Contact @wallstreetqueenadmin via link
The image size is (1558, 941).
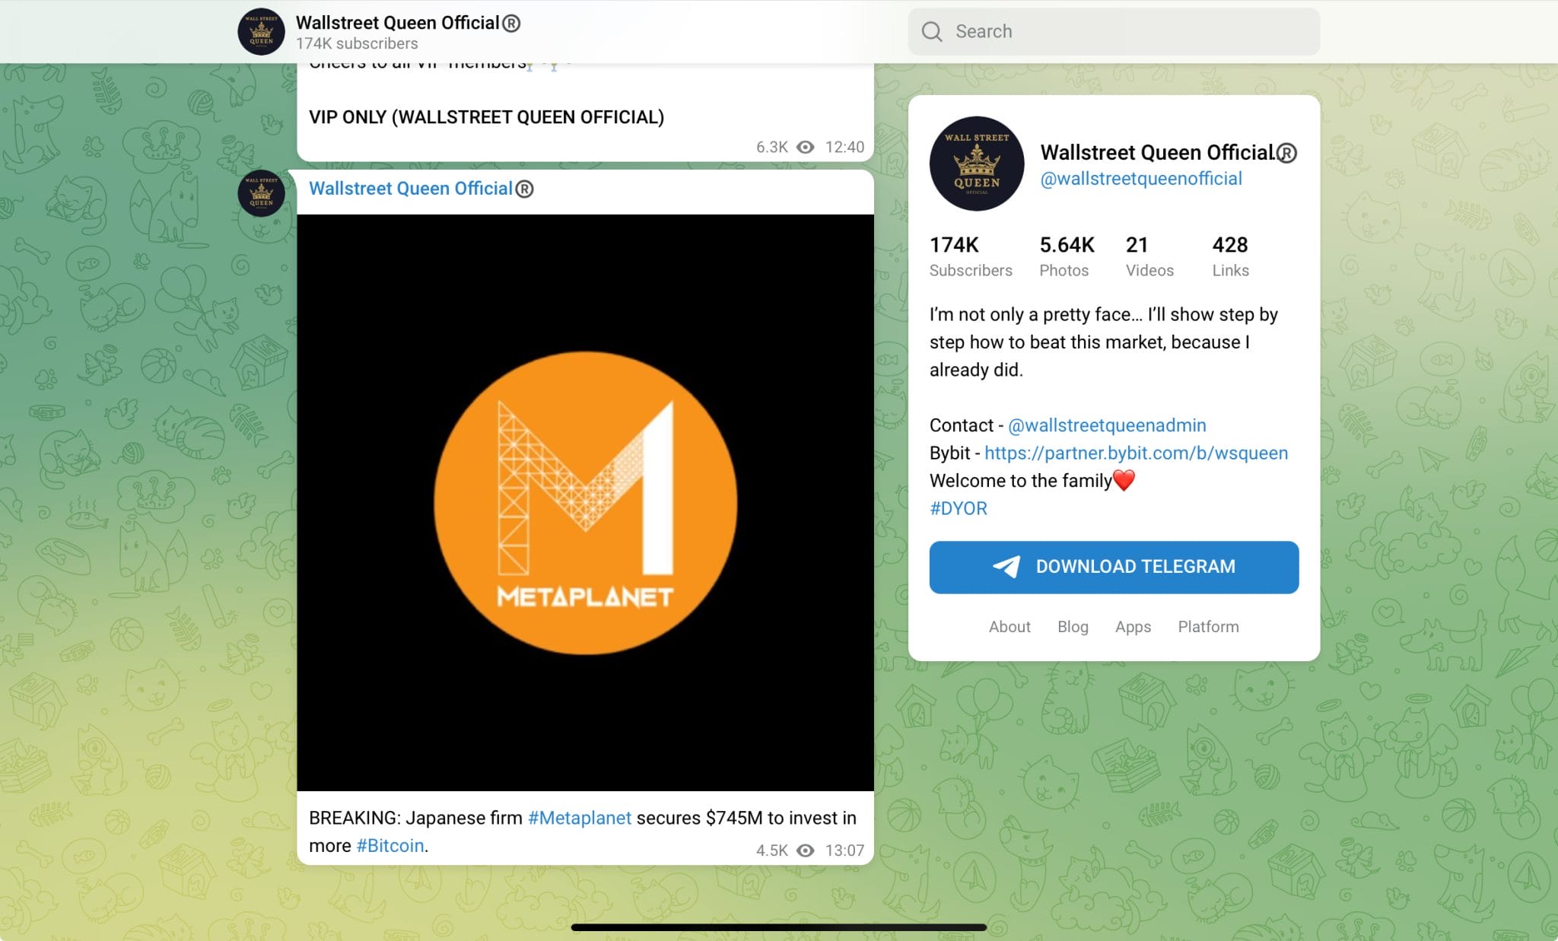1107,425
